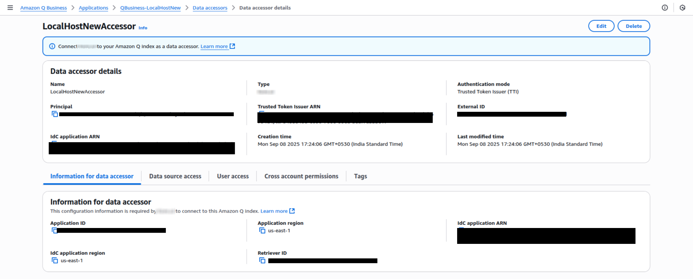Click the info circle icon in top bar
Screen dimensions: 693x279
(x=665, y=8)
